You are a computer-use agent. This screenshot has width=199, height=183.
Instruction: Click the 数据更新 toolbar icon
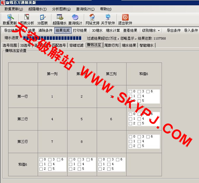pyautogui.click(x=10, y=18)
